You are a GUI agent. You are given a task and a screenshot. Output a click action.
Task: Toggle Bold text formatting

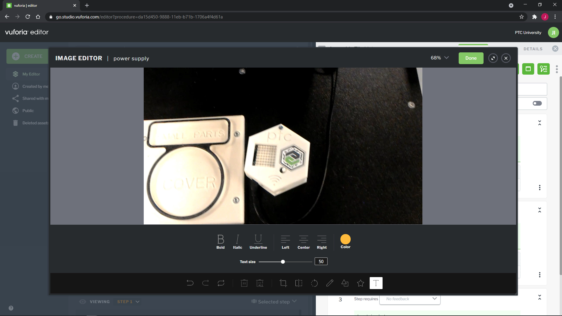(220, 242)
